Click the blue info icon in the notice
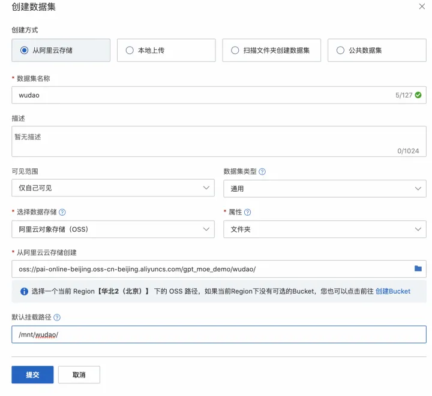The height and width of the screenshot is (396, 432). pos(25,292)
